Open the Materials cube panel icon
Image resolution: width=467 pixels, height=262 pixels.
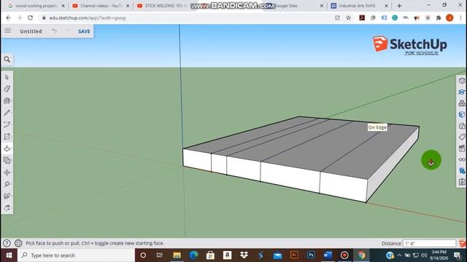tap(462, 114)
